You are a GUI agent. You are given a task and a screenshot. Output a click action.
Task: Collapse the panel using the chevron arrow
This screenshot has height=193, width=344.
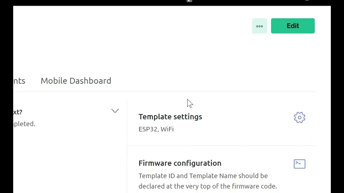pos(115,111)
